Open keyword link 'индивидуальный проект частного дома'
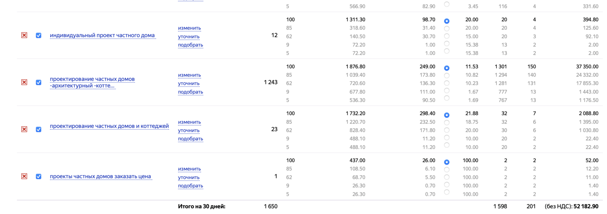607x214 pixels. 102,35
